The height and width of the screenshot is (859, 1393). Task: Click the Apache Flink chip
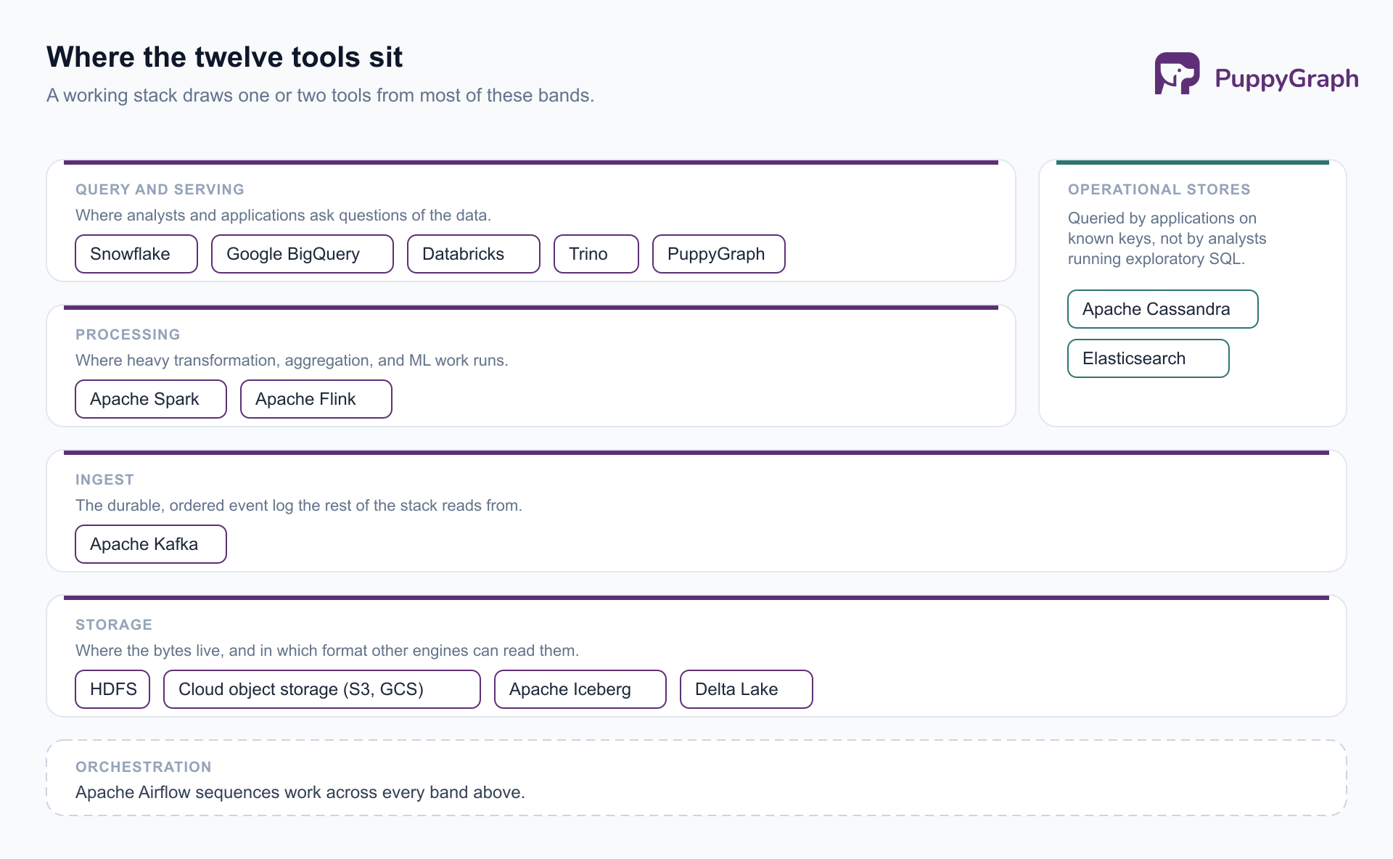pyautogui.click(x=316, y=399)
